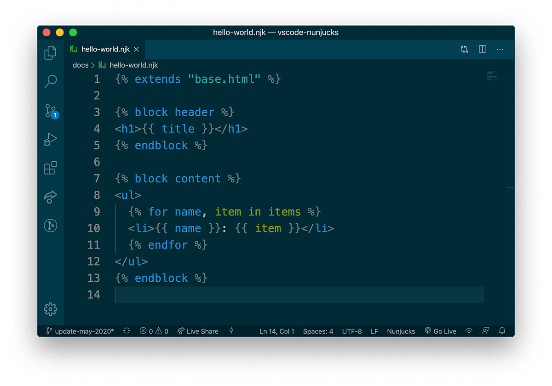Viewport: 552px width, 386px height.
Task: Select the Live Share icon in the Activity Bar
Action: pos(51,197)
